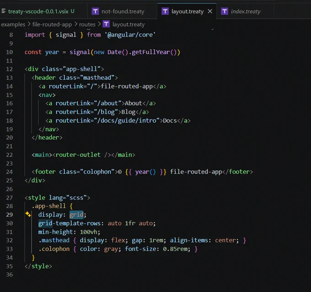Click the layout.treaty tab file icon
Screen dimensions: 311x292
point(165,11)
